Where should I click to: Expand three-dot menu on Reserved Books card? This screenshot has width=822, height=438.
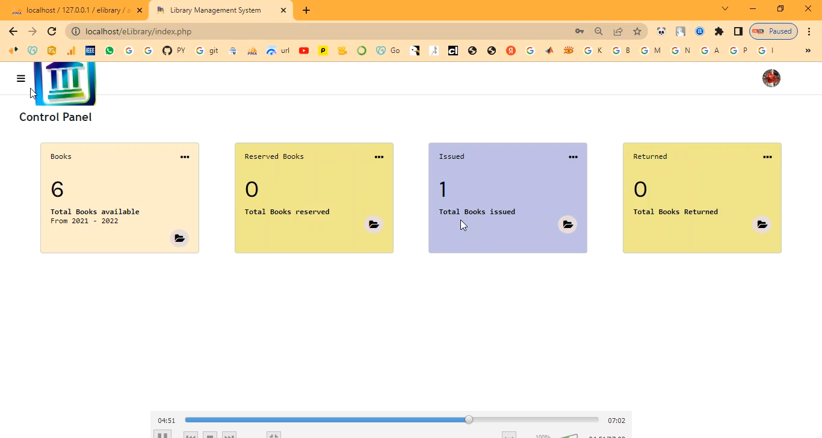tap(379, 157)
